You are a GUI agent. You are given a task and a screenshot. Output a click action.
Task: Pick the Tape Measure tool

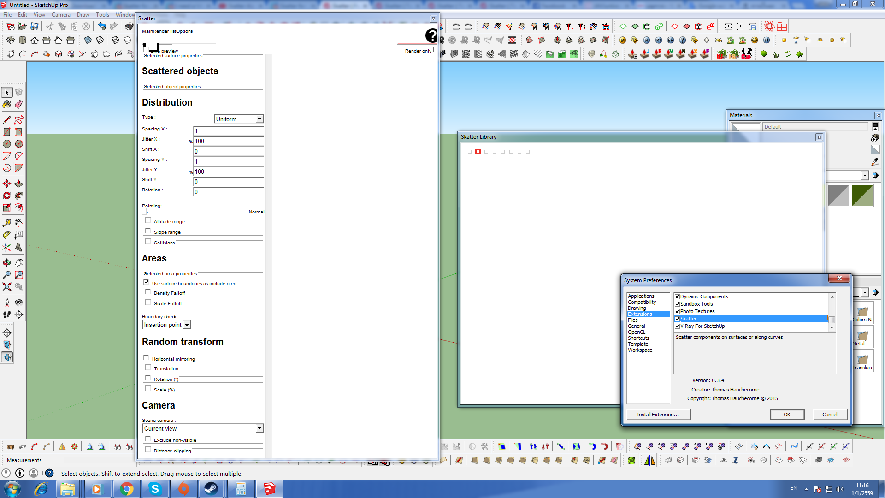(x=7, y=223)
